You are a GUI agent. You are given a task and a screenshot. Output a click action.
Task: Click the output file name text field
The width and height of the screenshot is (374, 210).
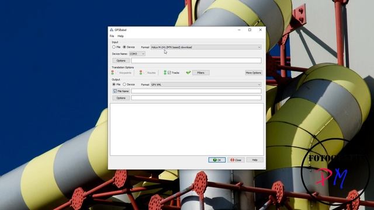click(x=196, y=91)
